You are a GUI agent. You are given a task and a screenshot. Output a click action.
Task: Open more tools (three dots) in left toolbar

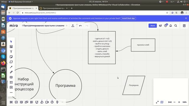11,92
